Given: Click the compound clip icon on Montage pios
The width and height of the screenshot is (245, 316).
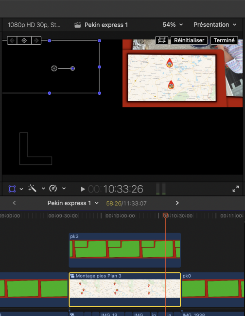Looking at the screenshot, I should pos(72,276).
